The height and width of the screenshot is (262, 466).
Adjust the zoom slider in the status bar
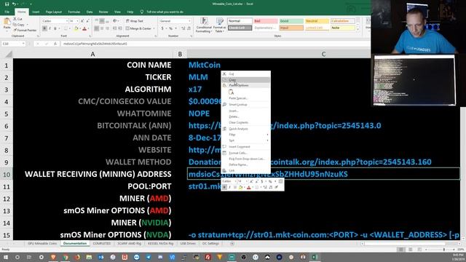tap(444, 250)
